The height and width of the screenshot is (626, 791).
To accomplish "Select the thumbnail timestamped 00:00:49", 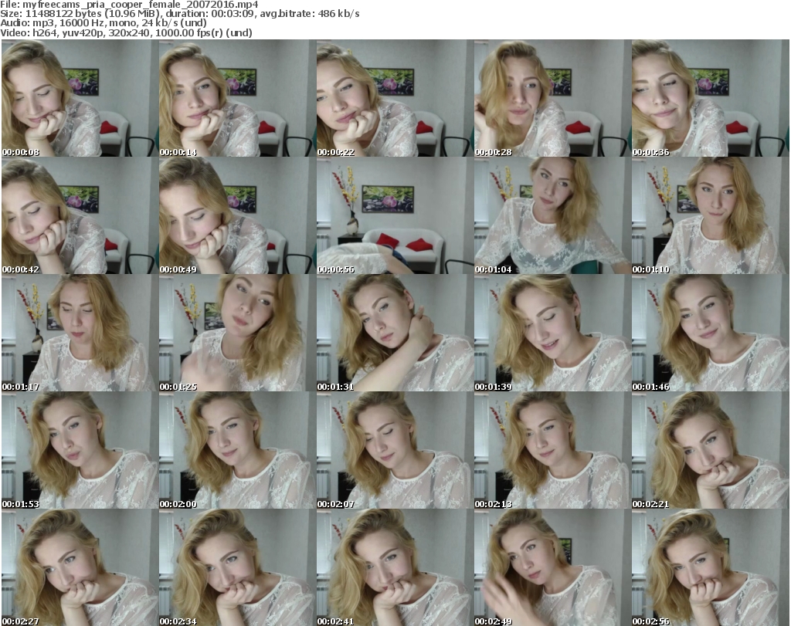I will [237, 215].
